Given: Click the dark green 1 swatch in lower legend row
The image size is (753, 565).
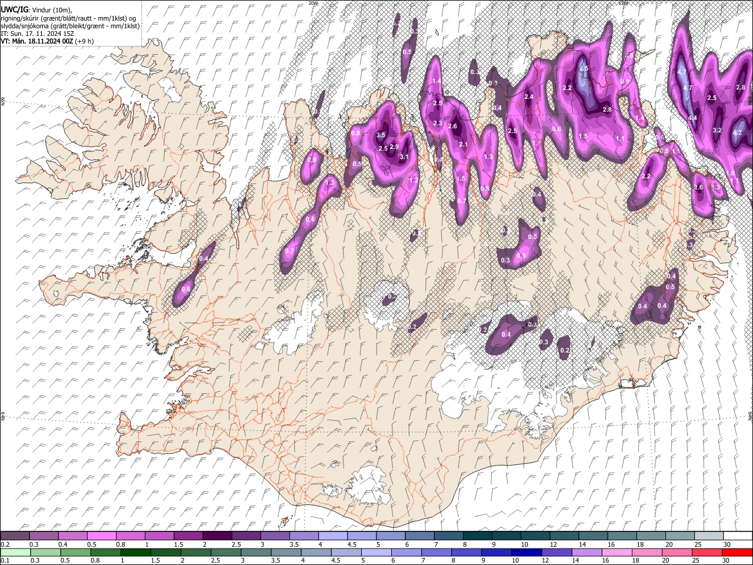Looking at the screenshot, I should 135,553.
